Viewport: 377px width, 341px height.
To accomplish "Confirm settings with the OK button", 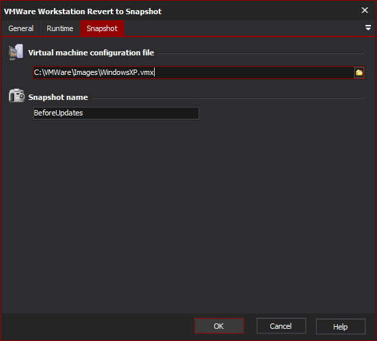I will pyautogui.click(x=219, y=326).
